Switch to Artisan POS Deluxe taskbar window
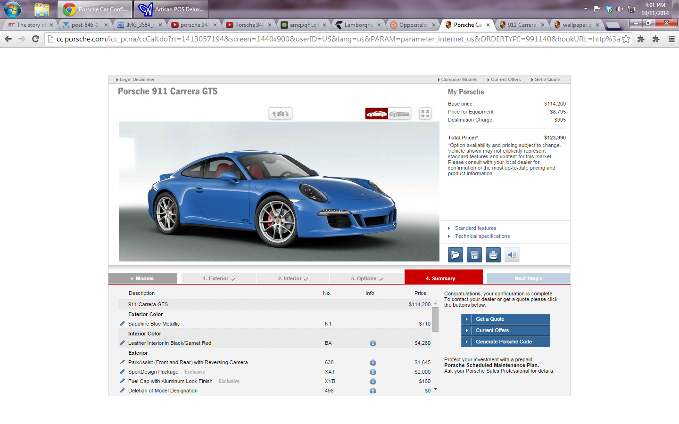 coord(171,9)
